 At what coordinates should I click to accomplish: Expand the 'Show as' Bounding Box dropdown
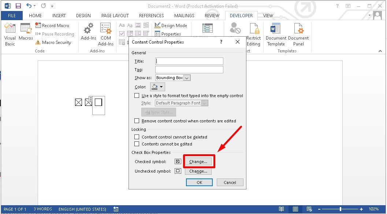(187, 78)
